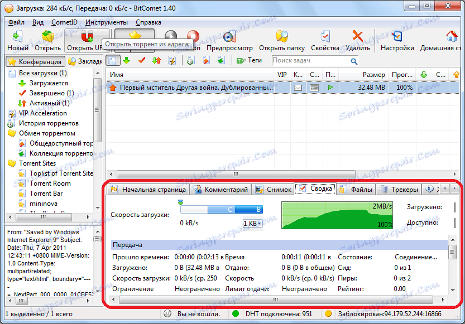Open the Файл menu

pyautogui.click(x=16, y=22)
